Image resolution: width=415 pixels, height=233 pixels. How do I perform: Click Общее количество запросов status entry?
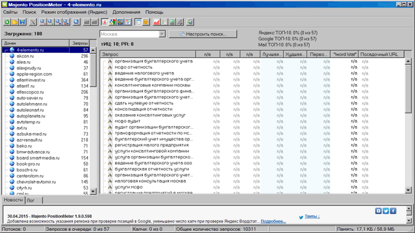(x=216, y=229)
